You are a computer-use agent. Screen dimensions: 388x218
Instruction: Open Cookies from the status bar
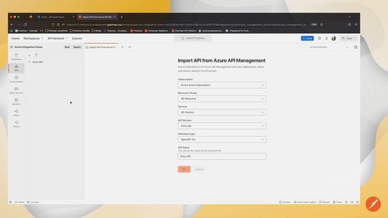(285, 202)
